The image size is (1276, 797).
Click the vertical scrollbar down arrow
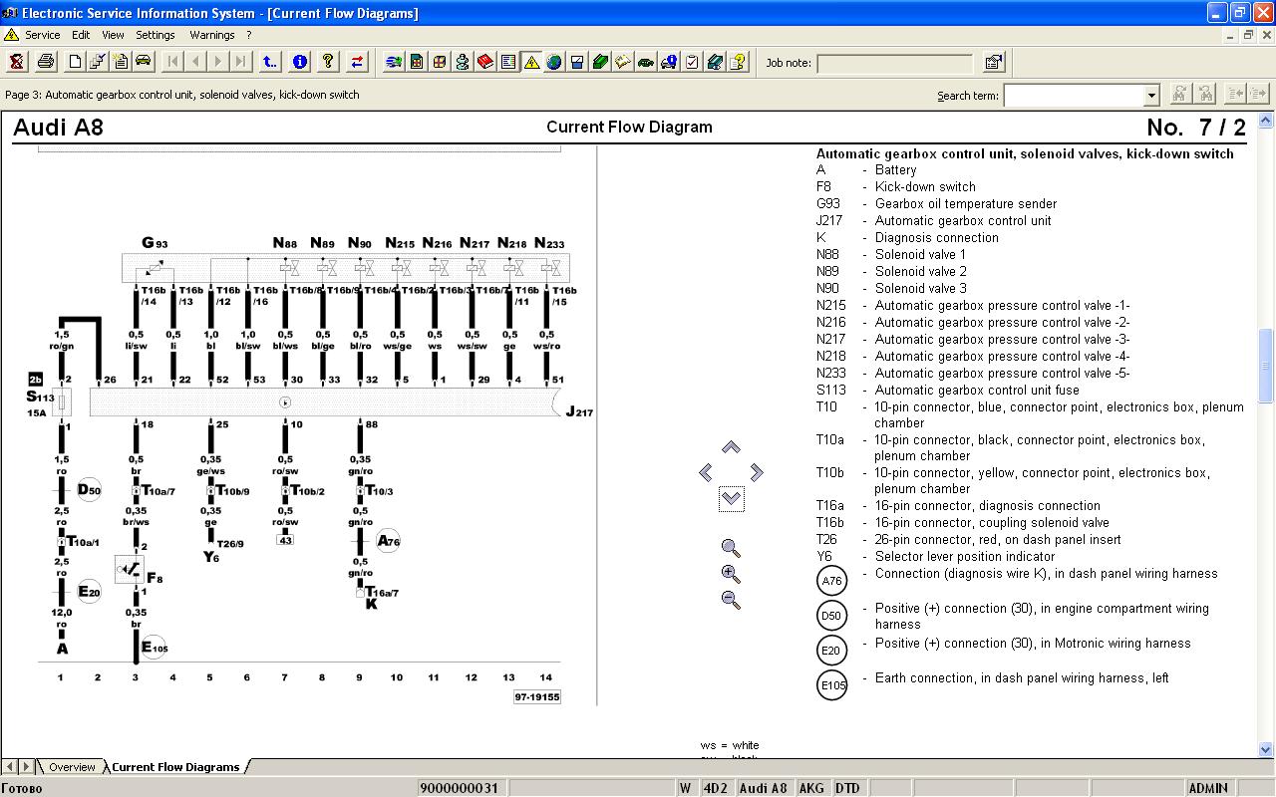click(1266, 749)
